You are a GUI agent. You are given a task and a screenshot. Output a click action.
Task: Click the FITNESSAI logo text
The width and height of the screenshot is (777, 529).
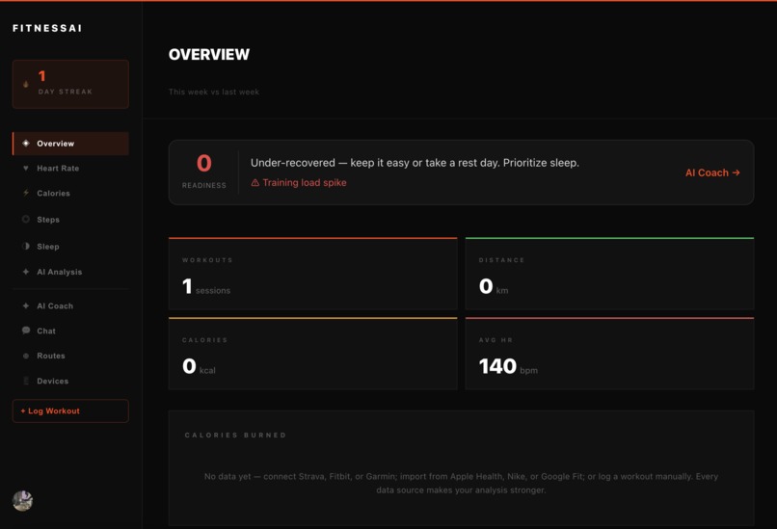47,28
